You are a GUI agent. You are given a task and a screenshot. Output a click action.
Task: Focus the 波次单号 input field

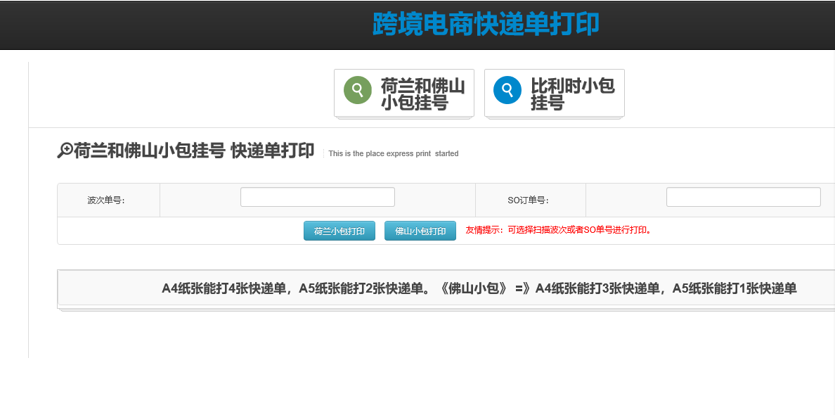click(x=317, y=197)
